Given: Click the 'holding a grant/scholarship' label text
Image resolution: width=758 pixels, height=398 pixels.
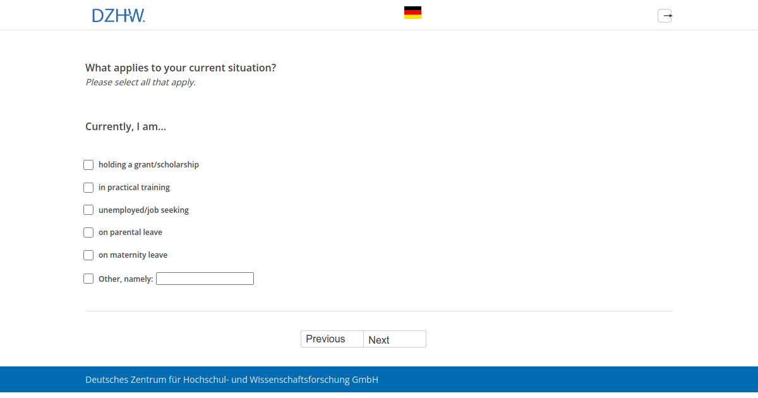Looking at the screenshot, I should coord(148,165).
